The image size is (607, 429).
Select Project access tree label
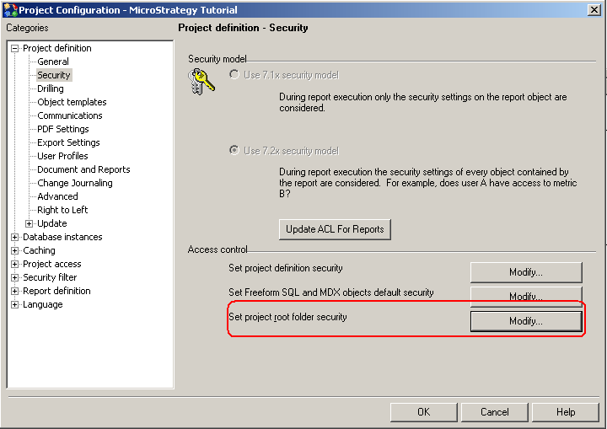coord(52,264)
